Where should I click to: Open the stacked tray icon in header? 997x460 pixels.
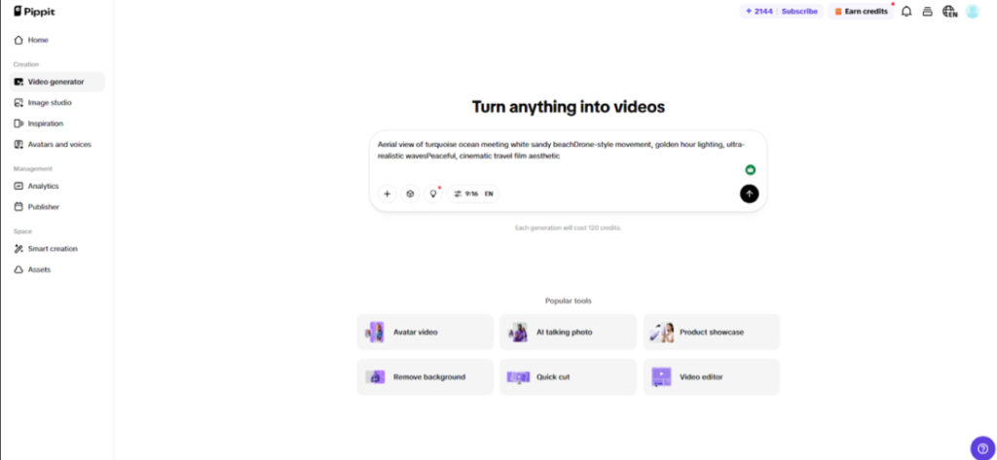[x=928, y=12]
